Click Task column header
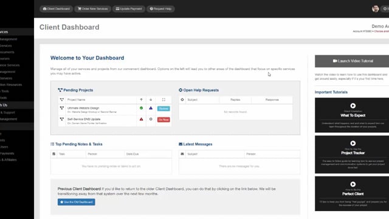389x219 pixels. (62, 154)
